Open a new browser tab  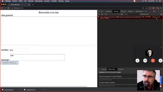click(x=33, y=5)
